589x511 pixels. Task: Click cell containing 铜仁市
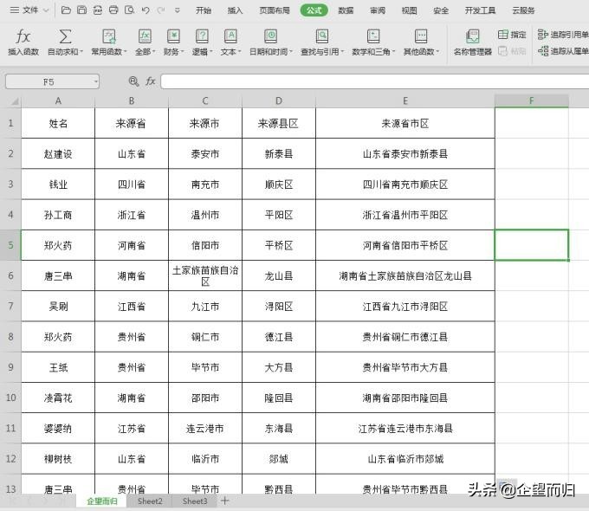(205, 337)
